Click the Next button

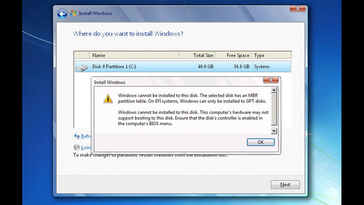pos(285,184)
